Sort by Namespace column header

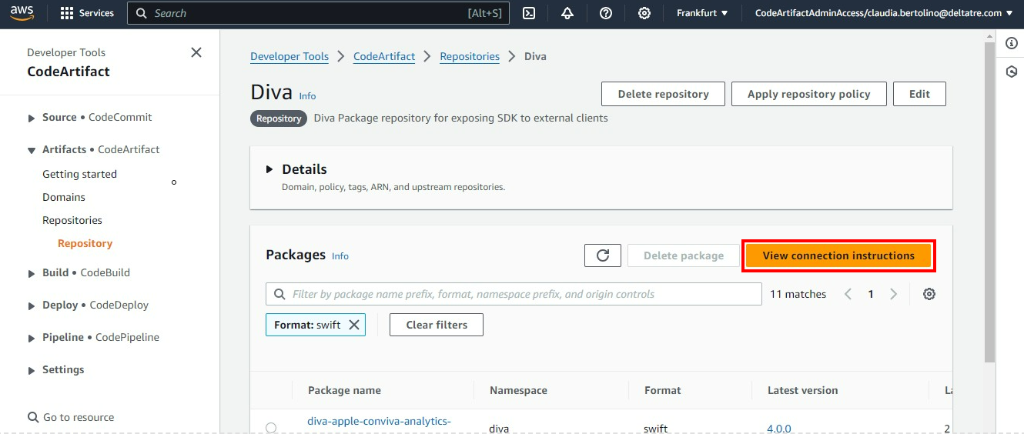[518, 390]
